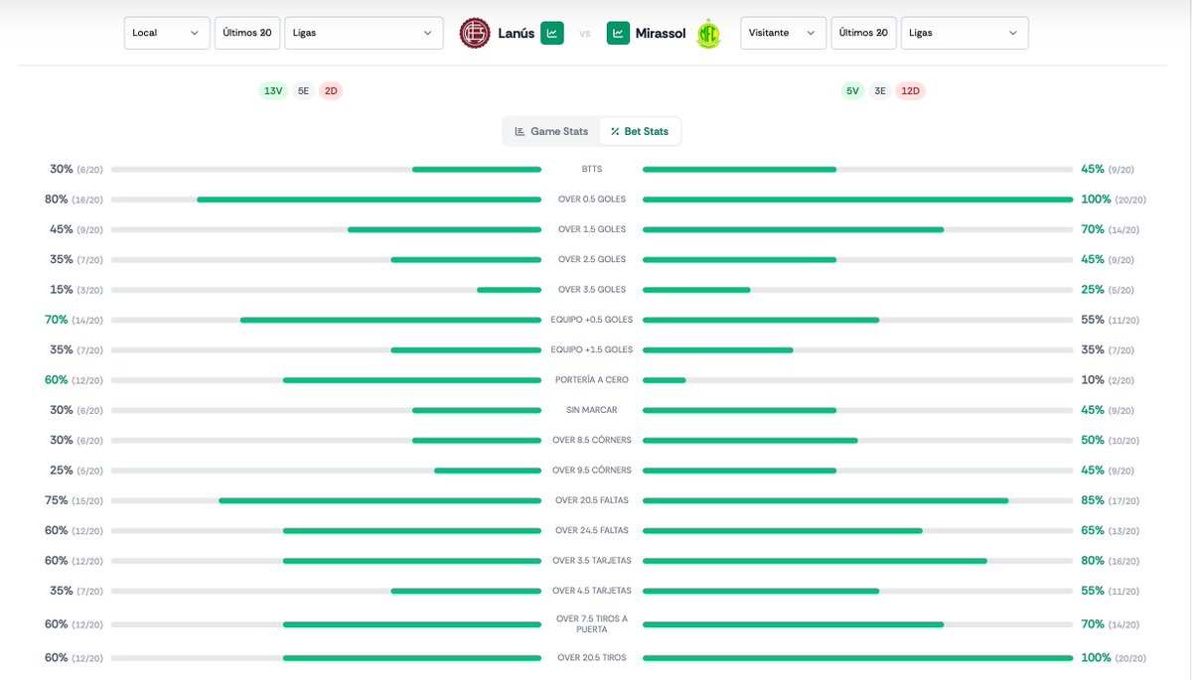
Task: Click the EQUIPO +0.5 GOLES label
Action: (x=592, y=320)
